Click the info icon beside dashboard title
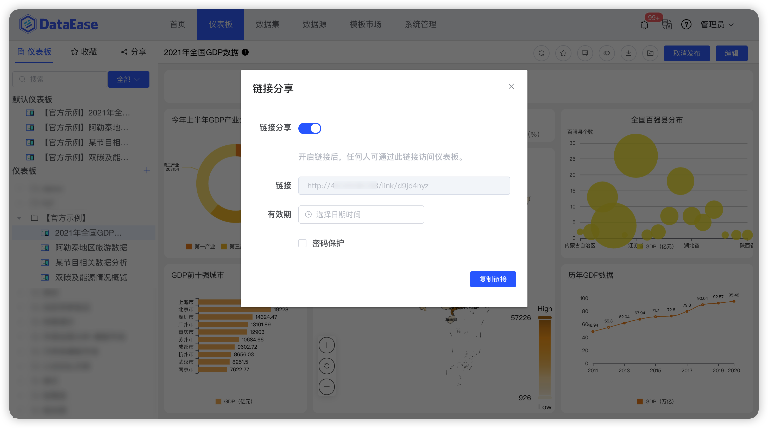This screenshot has width=768, height=428. [245, 52]
